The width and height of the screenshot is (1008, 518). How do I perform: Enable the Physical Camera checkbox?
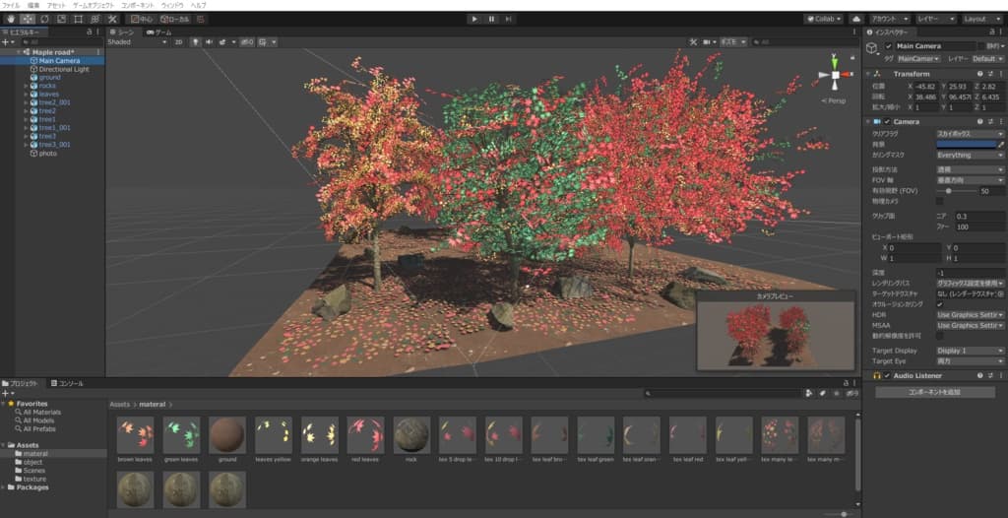939,201
